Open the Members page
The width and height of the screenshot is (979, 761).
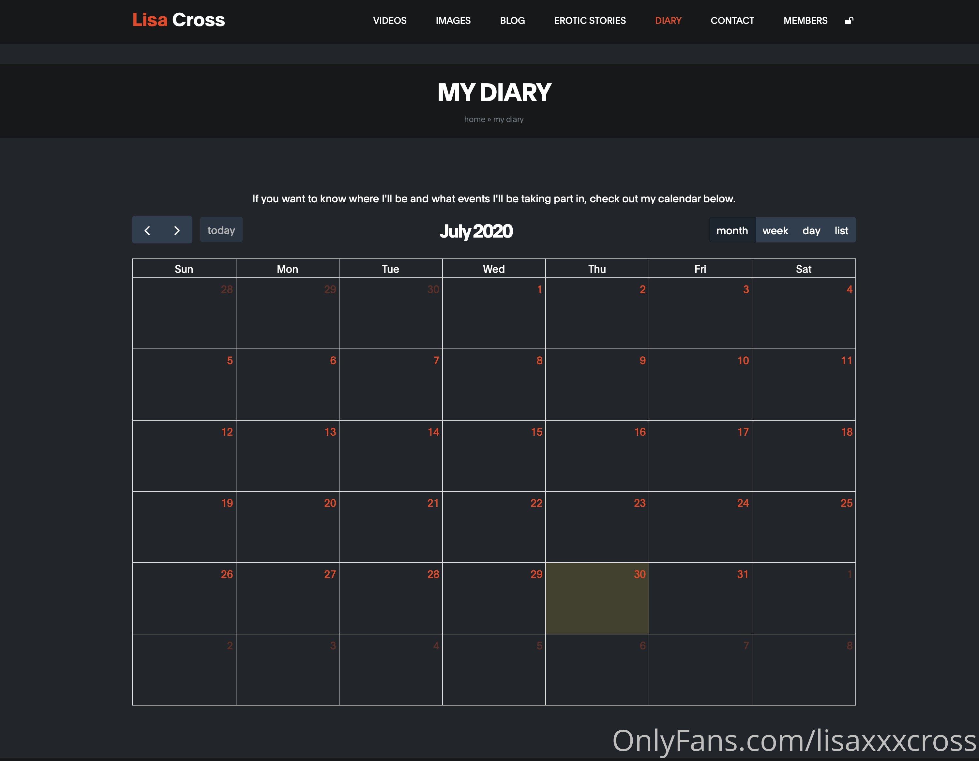coord(806,21)
